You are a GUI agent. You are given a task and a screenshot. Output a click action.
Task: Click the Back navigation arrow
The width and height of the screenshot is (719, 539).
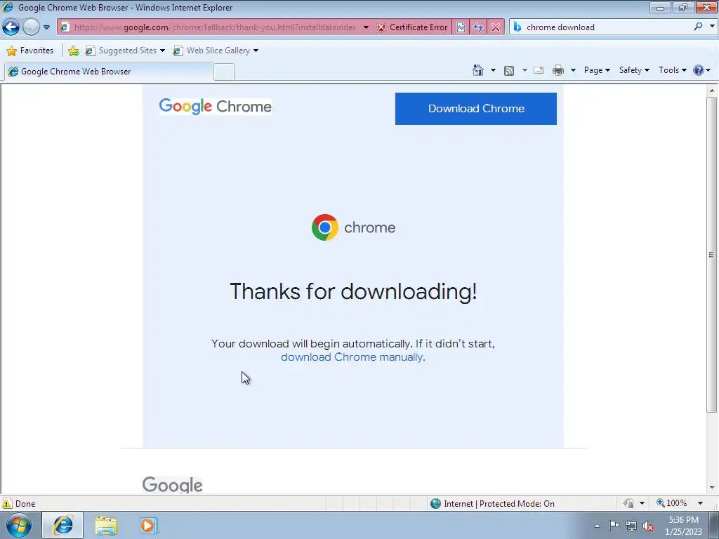pos(11,27)
